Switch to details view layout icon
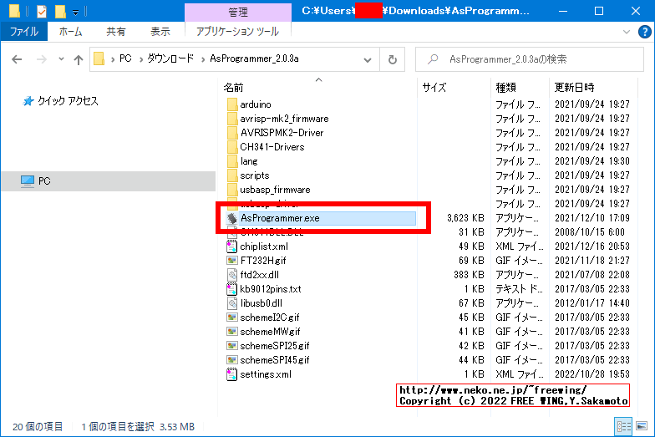The image size is (655, 437). point(623,426)
